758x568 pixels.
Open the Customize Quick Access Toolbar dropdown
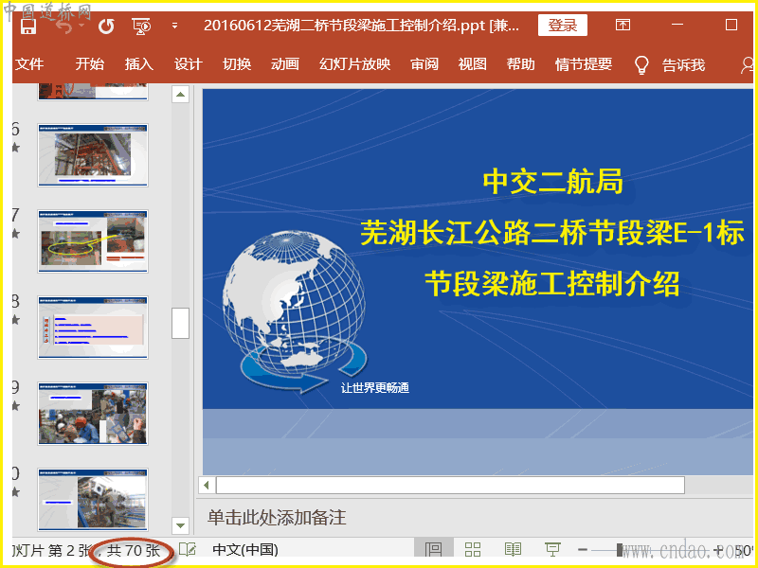[175, 27]
